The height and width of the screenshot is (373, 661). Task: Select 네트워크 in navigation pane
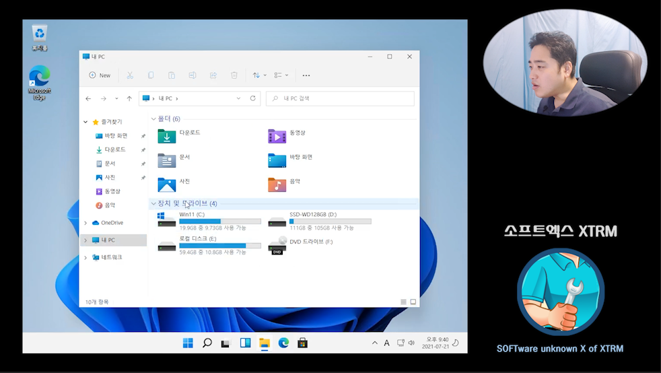[x=107, y=257]
